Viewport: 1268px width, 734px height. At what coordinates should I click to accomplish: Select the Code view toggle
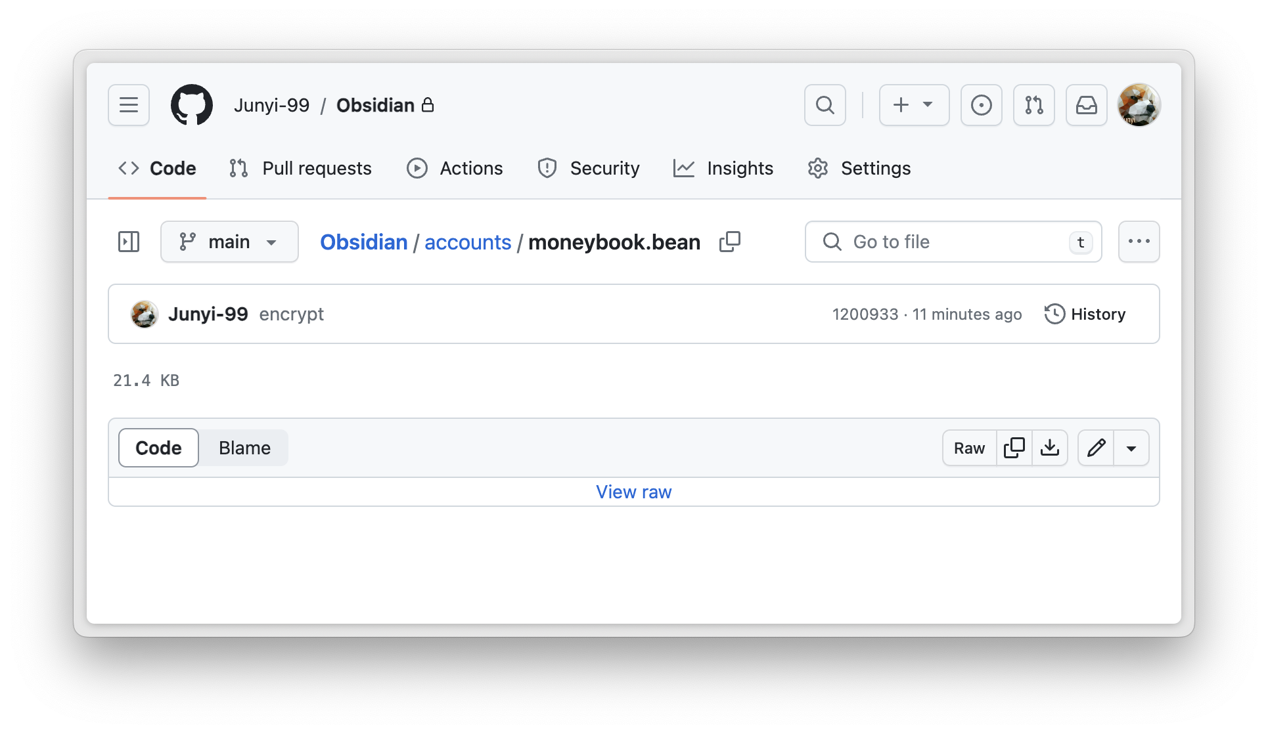(x=158, y=448)
